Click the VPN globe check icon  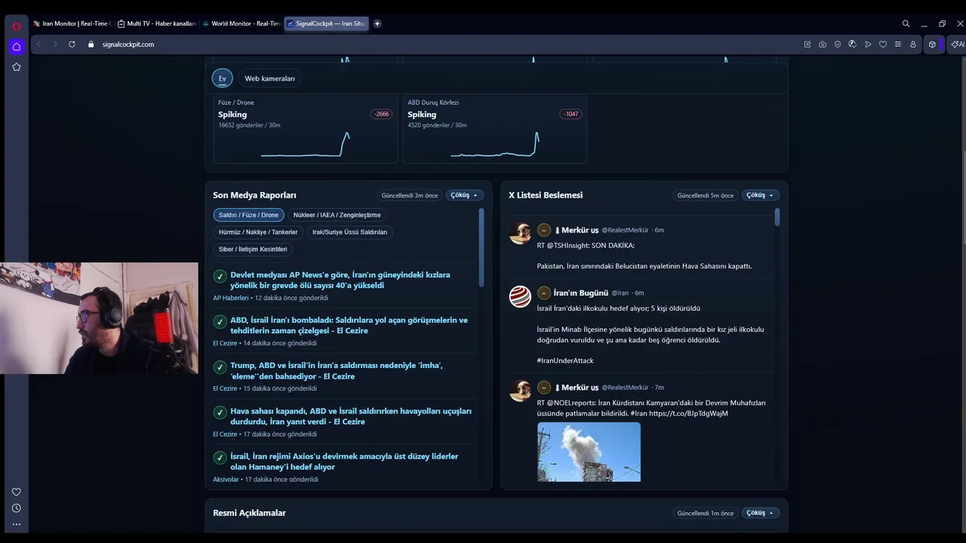853,44
